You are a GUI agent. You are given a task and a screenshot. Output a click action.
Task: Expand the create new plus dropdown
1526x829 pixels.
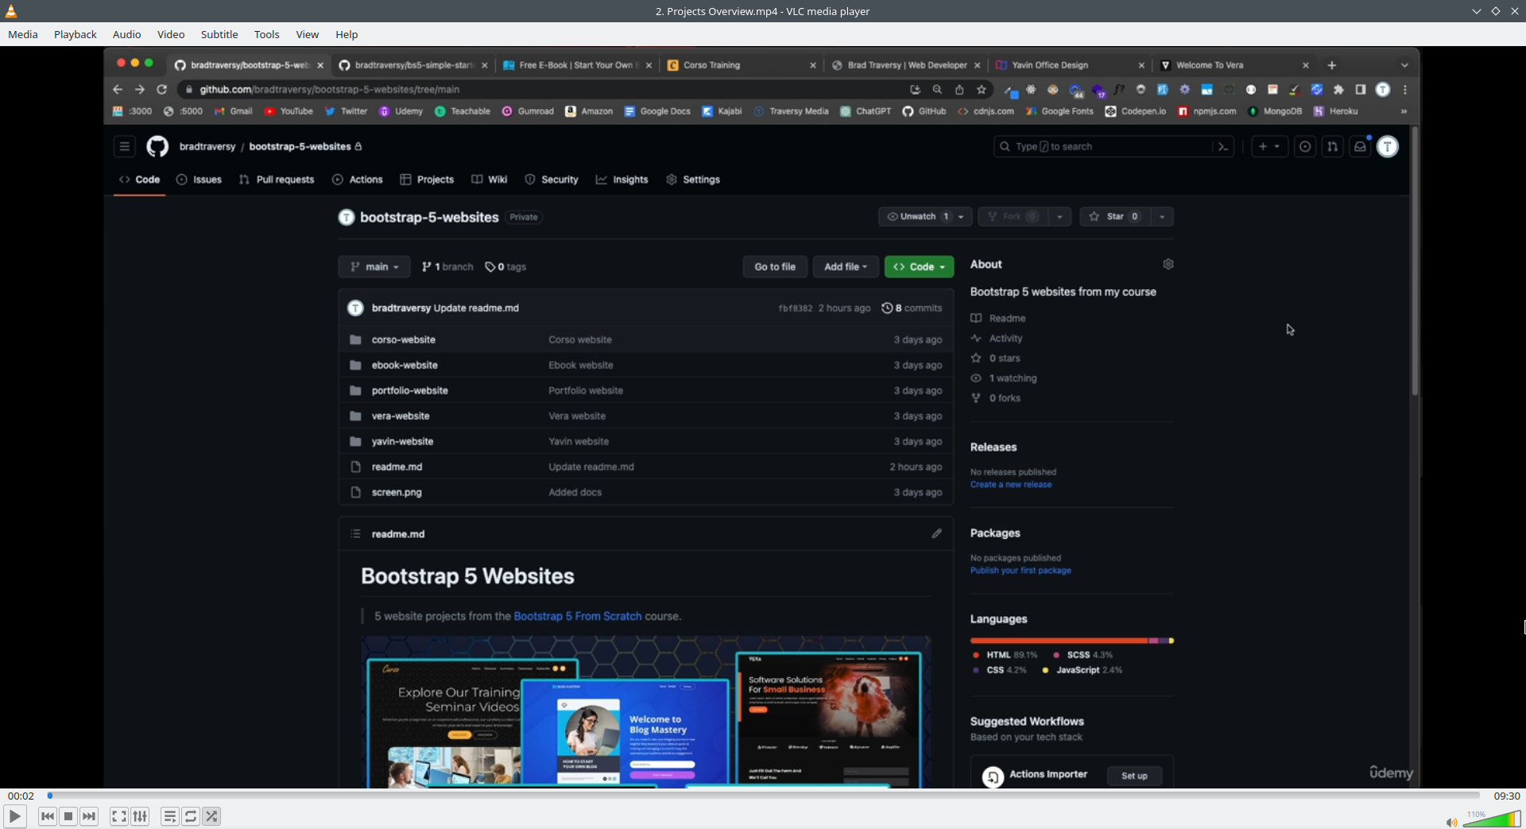click(x=1269, y=146)
